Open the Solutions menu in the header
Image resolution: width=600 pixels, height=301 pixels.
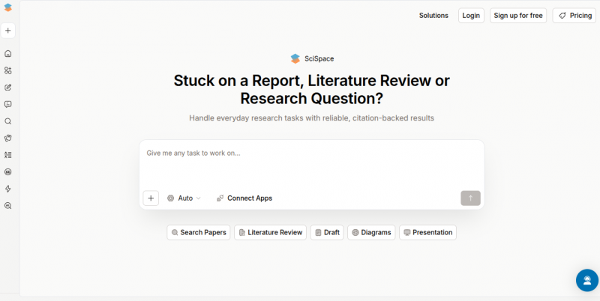point(433,16)
